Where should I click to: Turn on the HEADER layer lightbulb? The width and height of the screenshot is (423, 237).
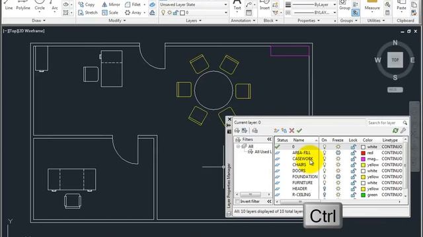(x=325, y=189)
